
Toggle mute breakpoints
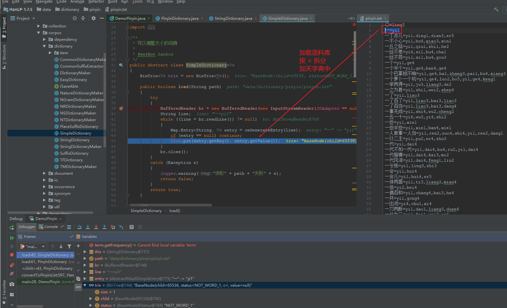[x=12, y=274]
